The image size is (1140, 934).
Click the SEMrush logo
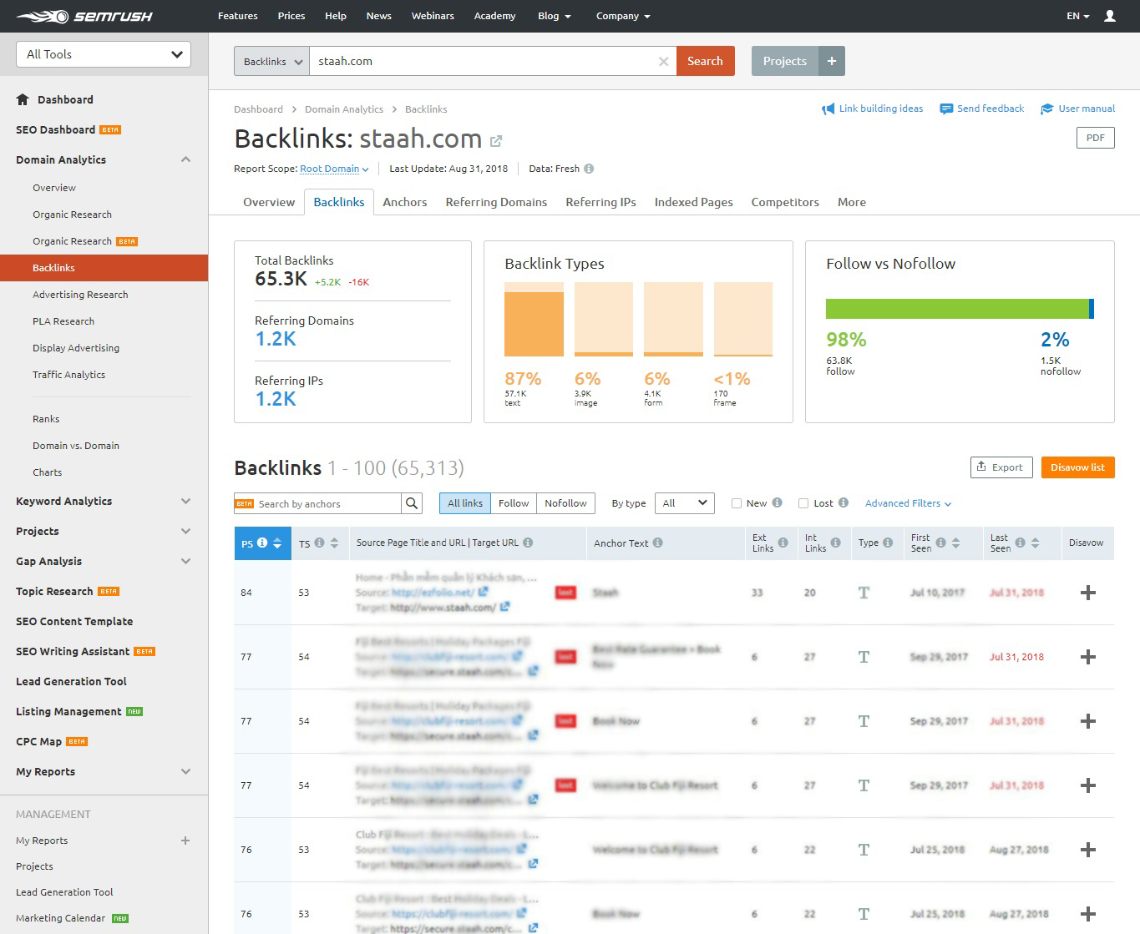point(84,16)
